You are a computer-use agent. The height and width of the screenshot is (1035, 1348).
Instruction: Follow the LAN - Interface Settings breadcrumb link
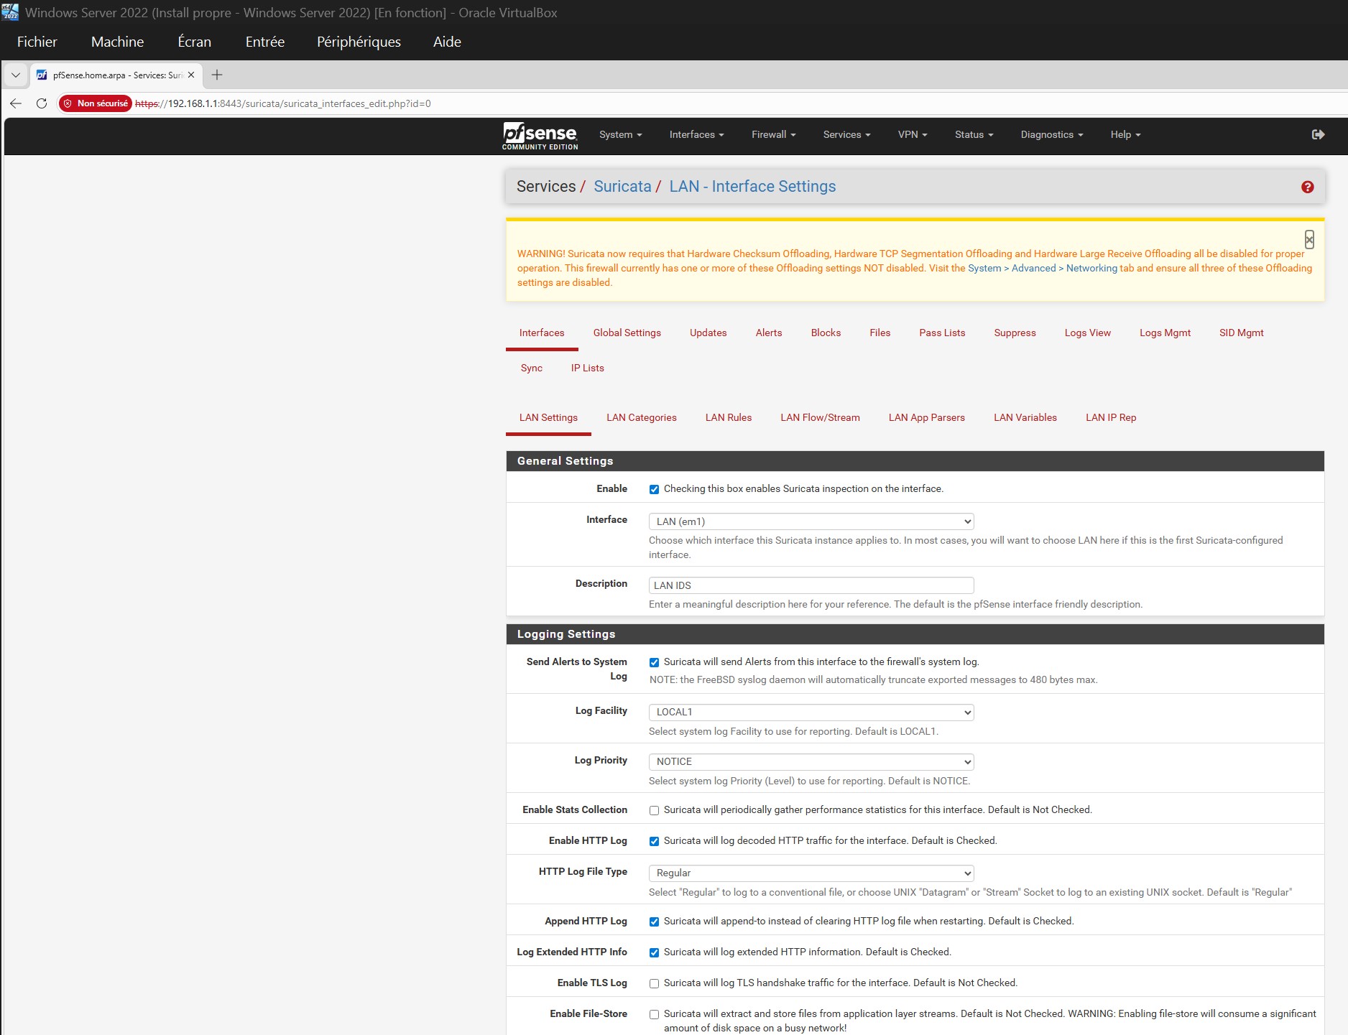[x=752, y=187]
